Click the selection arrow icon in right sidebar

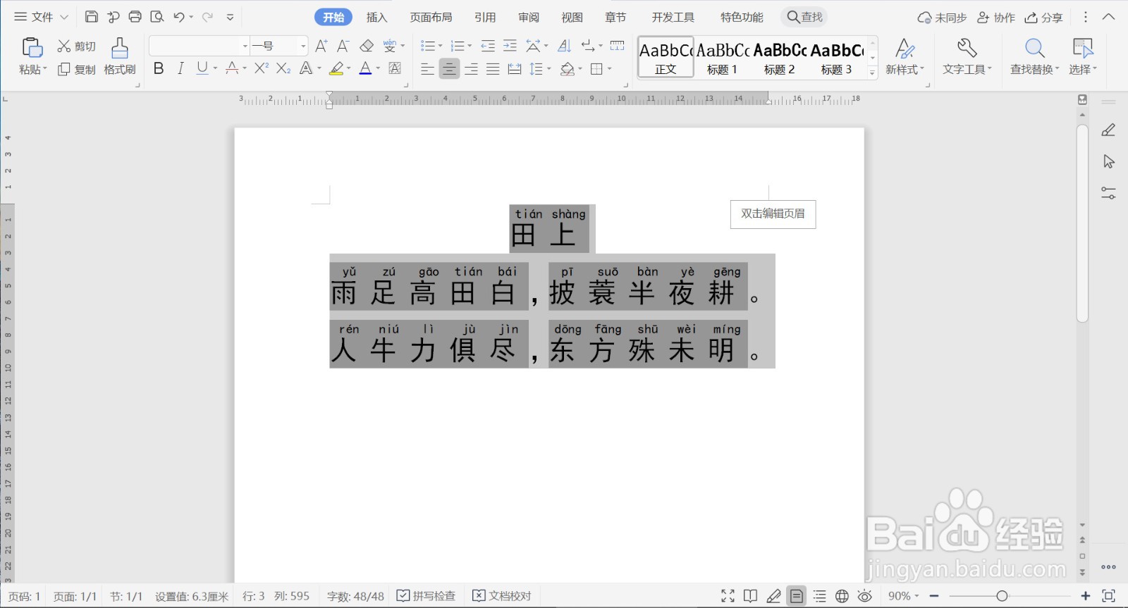pos(1108,161)
